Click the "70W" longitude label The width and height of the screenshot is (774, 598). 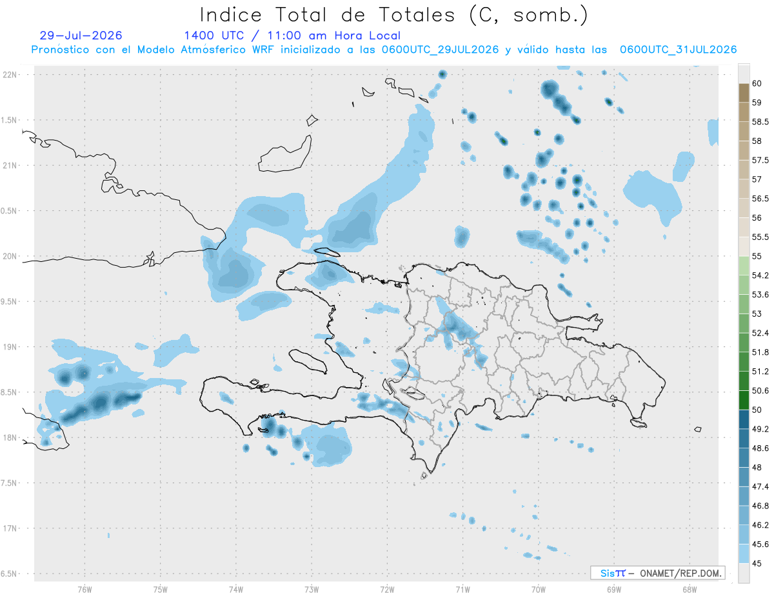[x=539, y=589]
